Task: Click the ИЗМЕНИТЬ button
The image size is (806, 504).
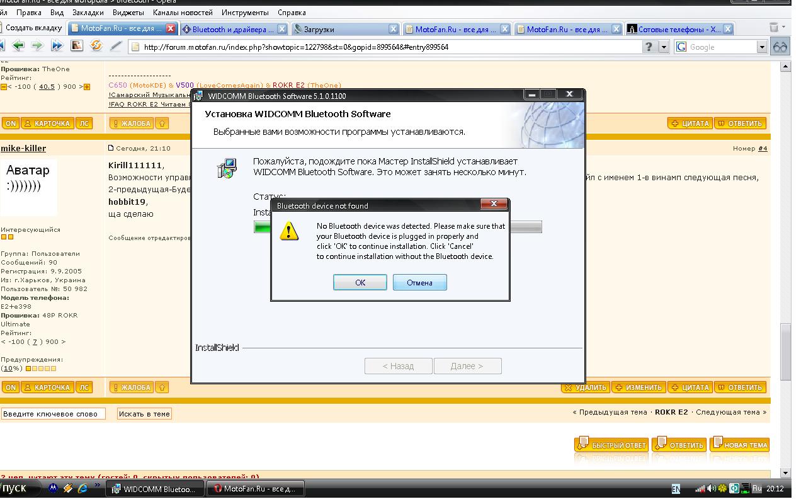Action: [x=638, y=387]
